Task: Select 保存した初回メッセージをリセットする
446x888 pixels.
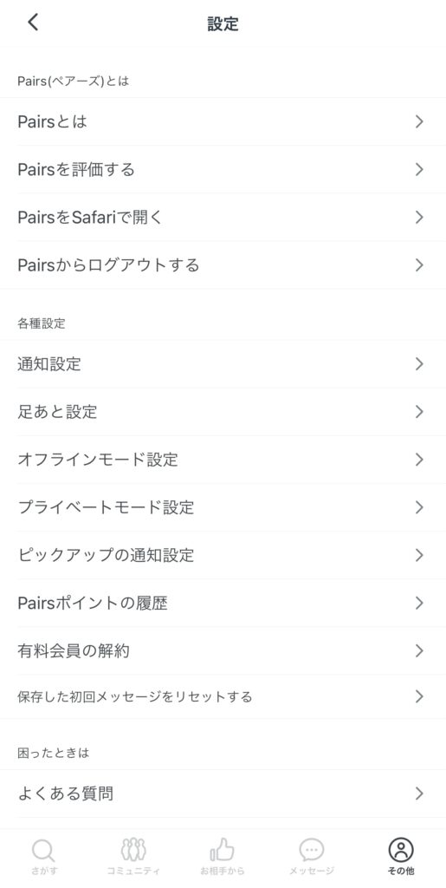Action: (223, 696)
